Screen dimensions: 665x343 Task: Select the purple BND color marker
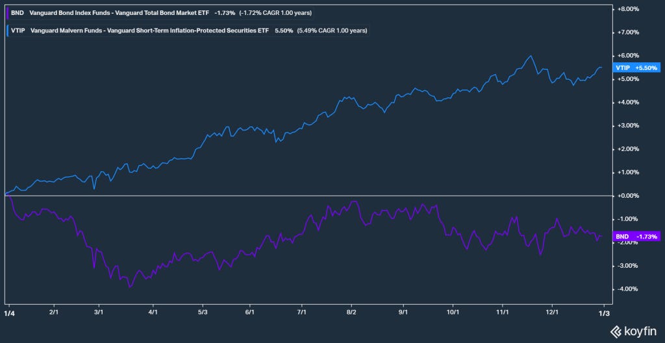(x=8, y=13)
